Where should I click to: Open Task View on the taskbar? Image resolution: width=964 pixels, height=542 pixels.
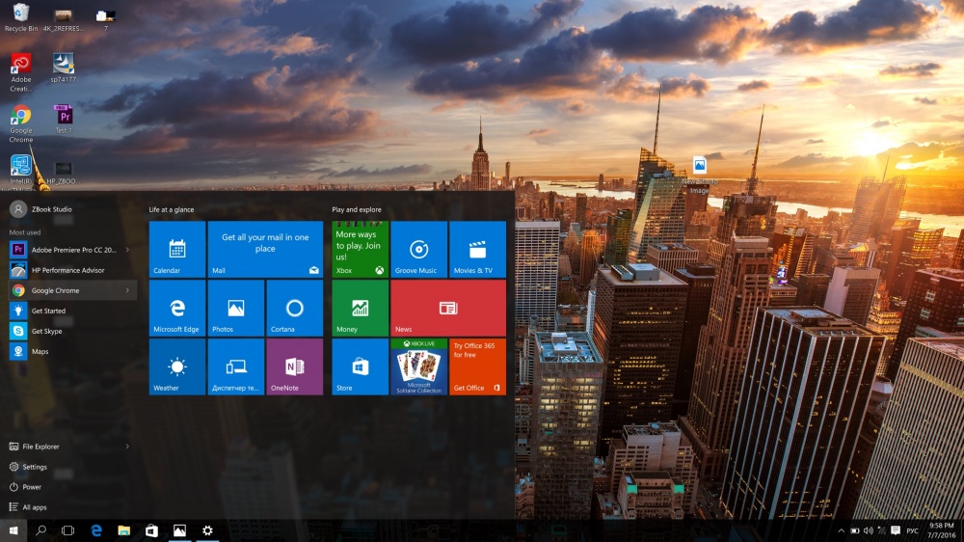(x=68, y=530)
